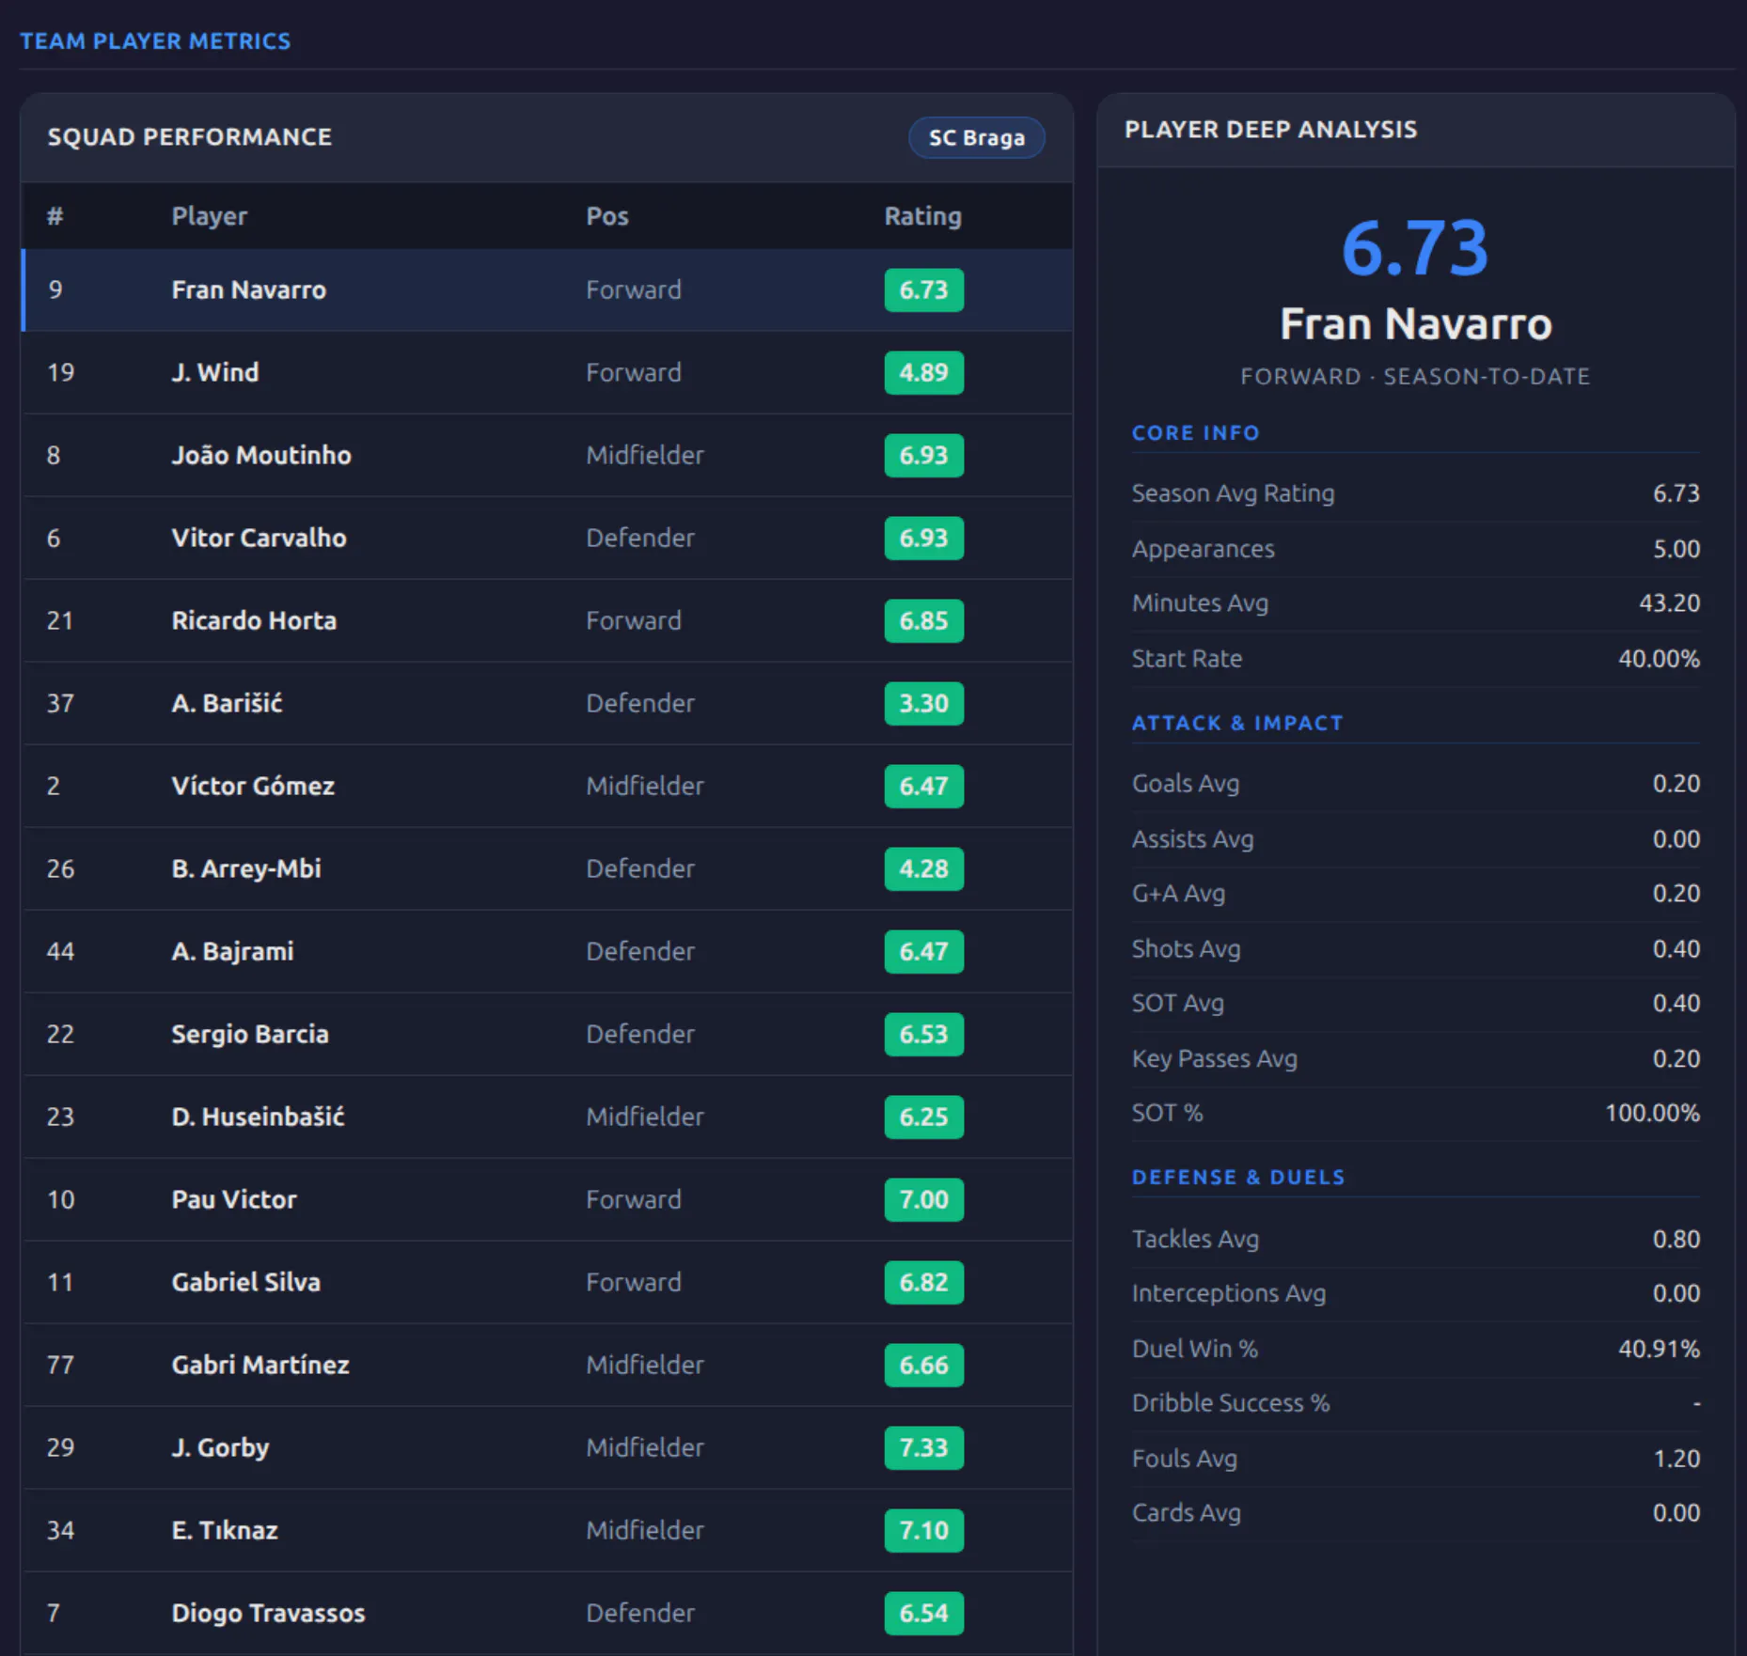Click the Player column header
This screenshot has height=1656, width=1747.
click(209, 216)
